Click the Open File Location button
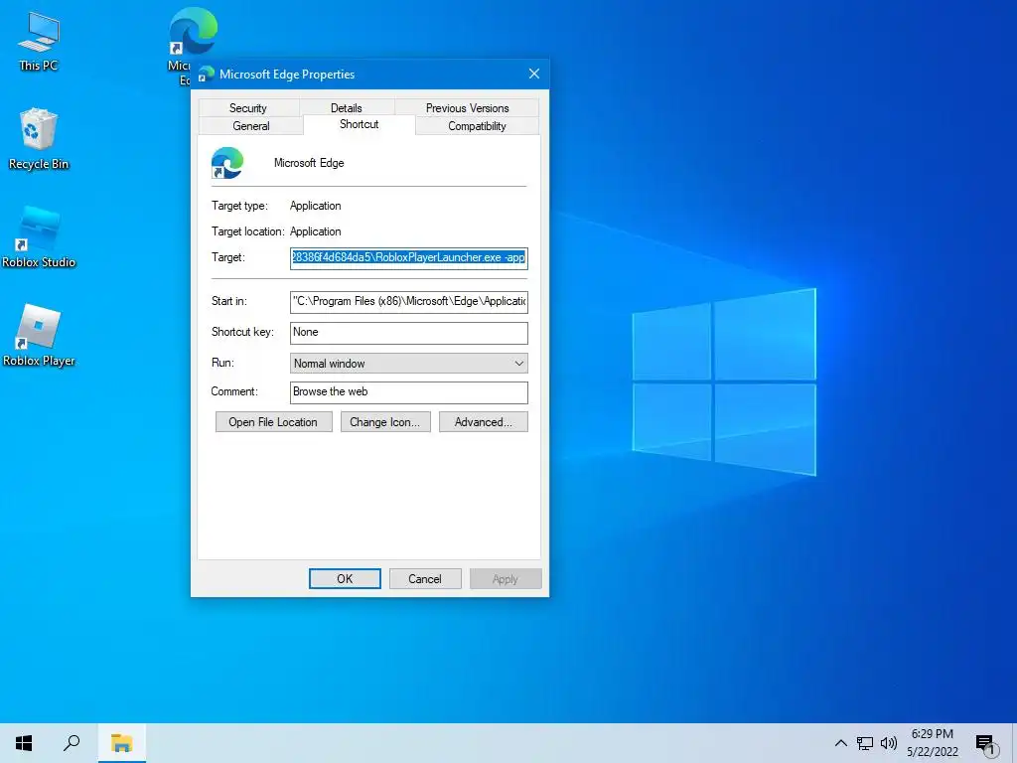Image resolution: width=1017 pixels, height=763 pixels. (x=274, y=421)
